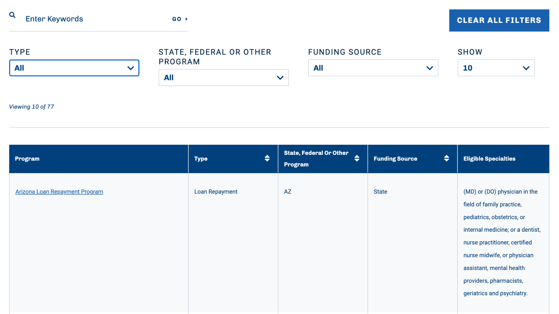The width and height of the screenshot is (559, 314).
Task: Sort table by Type column arrows
Action: (x=267, y=158)
